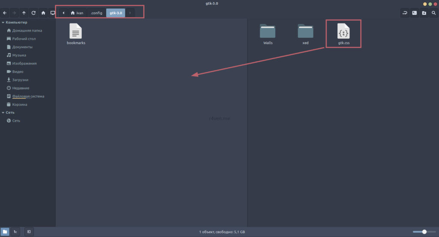439x237 pixels.
Task: Open the search tool
Action: click(x=433, y=13)
